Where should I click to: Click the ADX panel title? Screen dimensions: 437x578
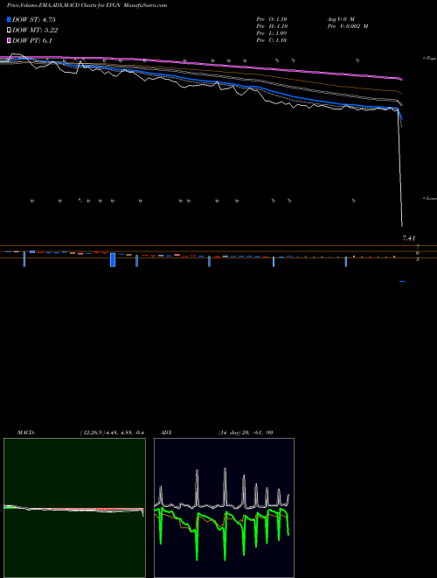pos(166,433)
